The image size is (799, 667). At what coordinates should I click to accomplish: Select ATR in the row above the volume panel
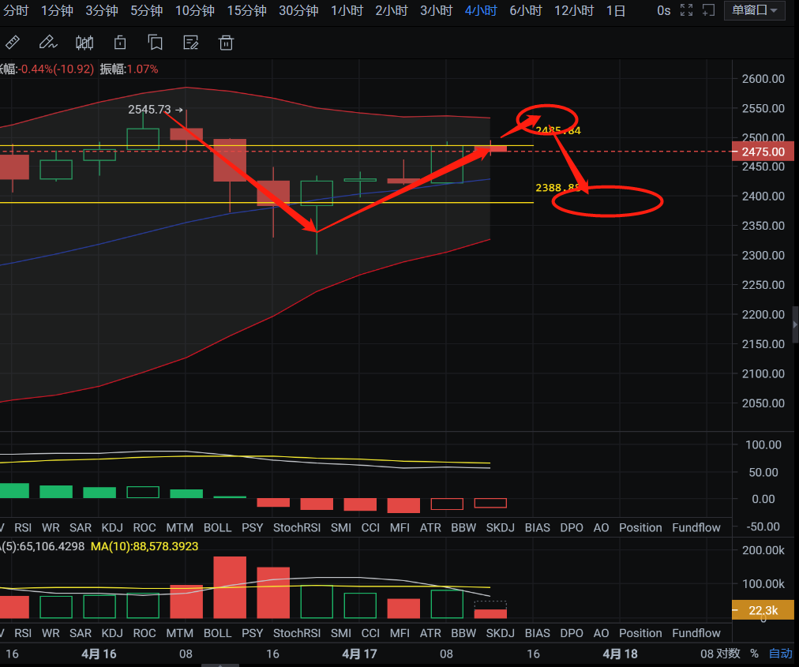[x=430, y=527]
